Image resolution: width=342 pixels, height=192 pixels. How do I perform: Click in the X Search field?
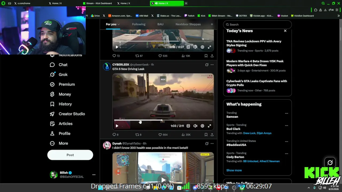[x=257, y=25]
